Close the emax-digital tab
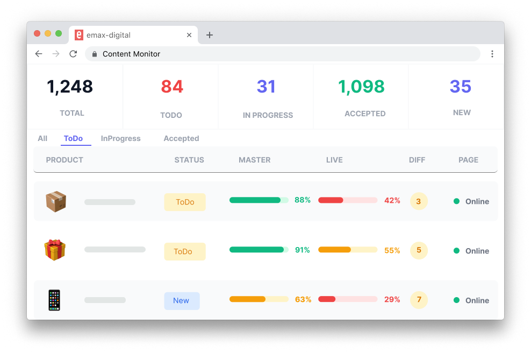Image resolution: width=531 pixels, height=352 pixels. (x=189, y=35)
